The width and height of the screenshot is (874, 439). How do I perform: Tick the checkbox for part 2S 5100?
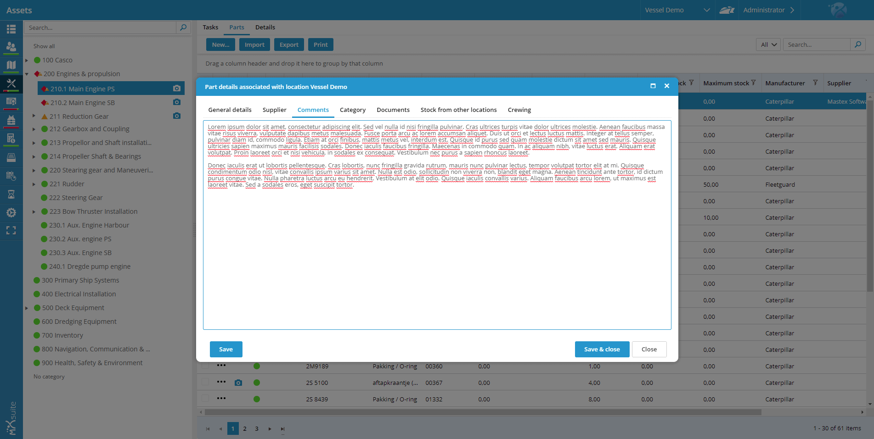[x=205, y=382]
